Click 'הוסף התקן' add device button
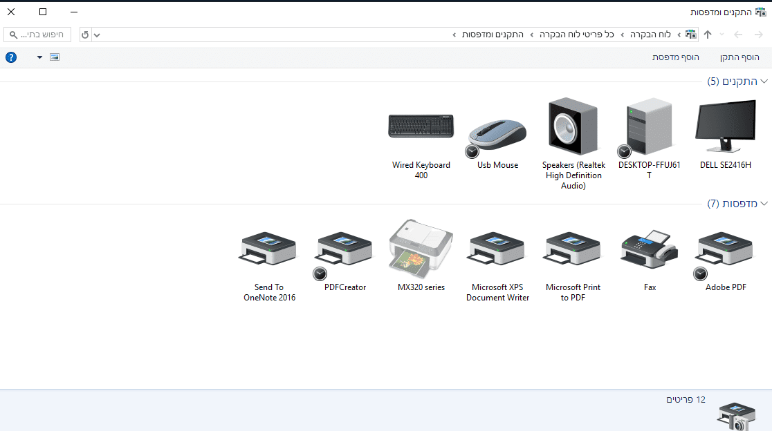Screen dimensions: 772x431 (x=739, y=57)
